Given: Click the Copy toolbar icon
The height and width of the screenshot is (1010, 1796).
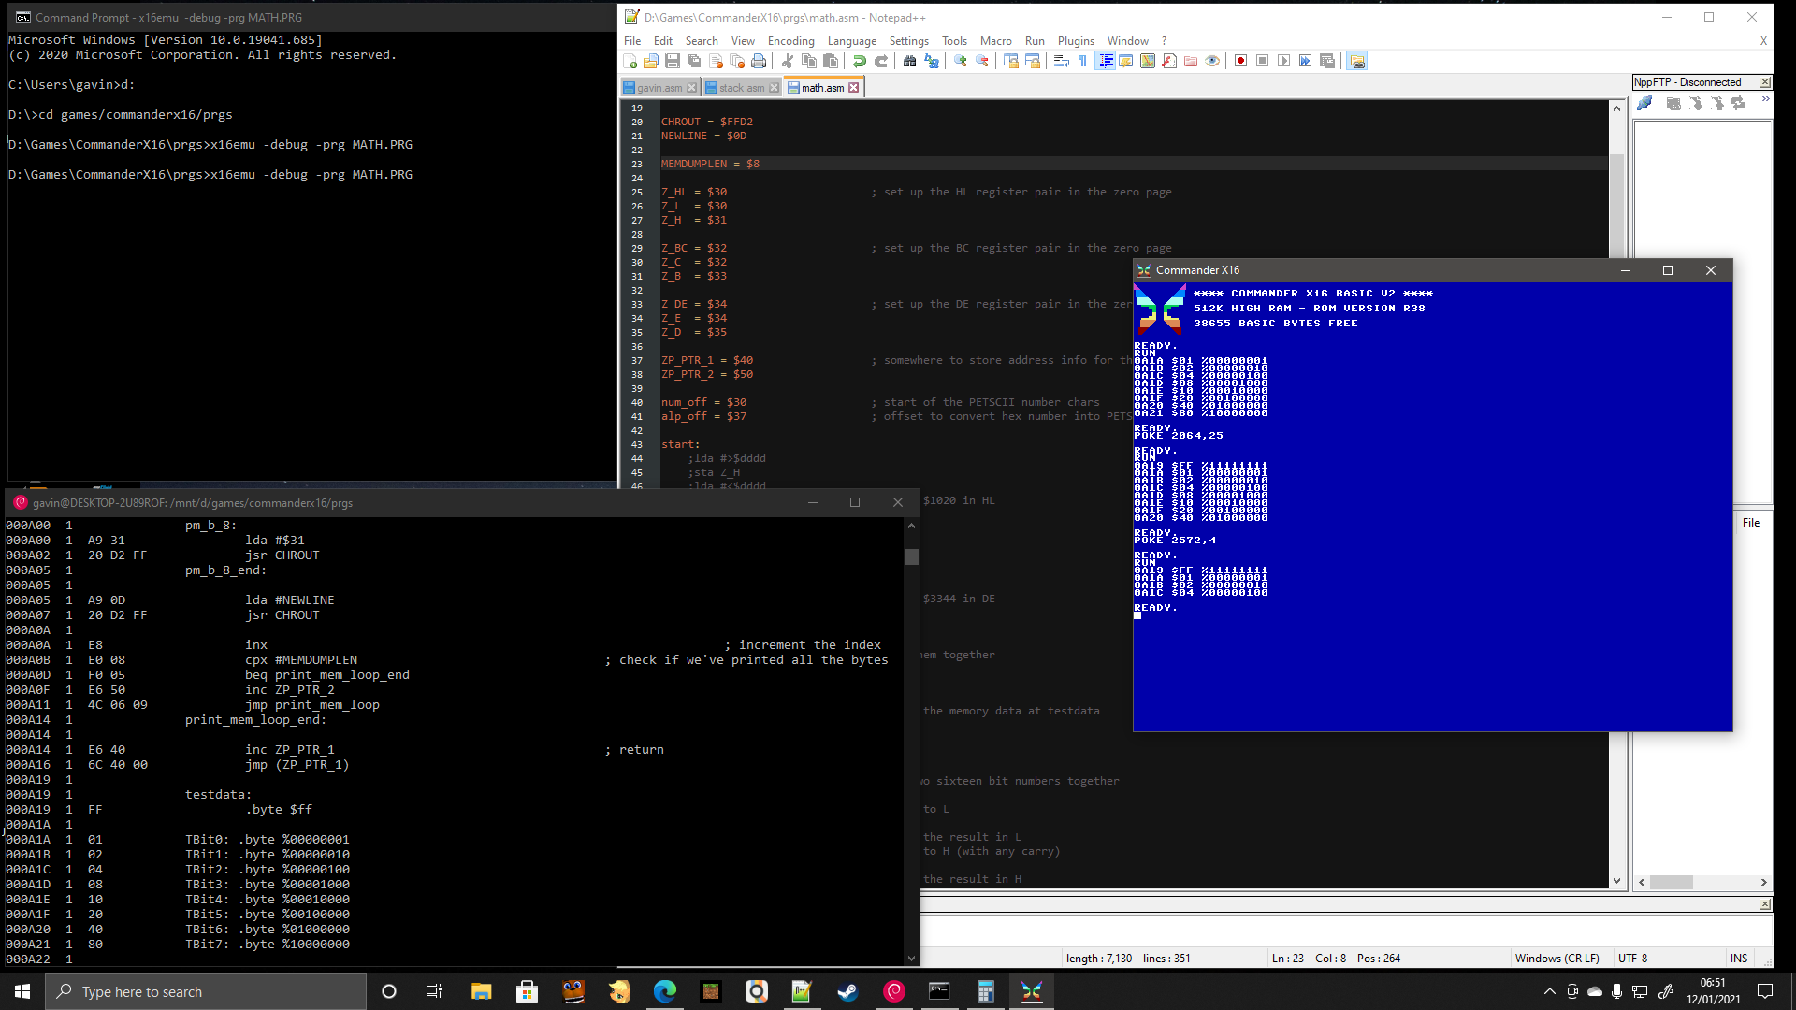Looking at the screenshot, I should [x=809, y=61].
